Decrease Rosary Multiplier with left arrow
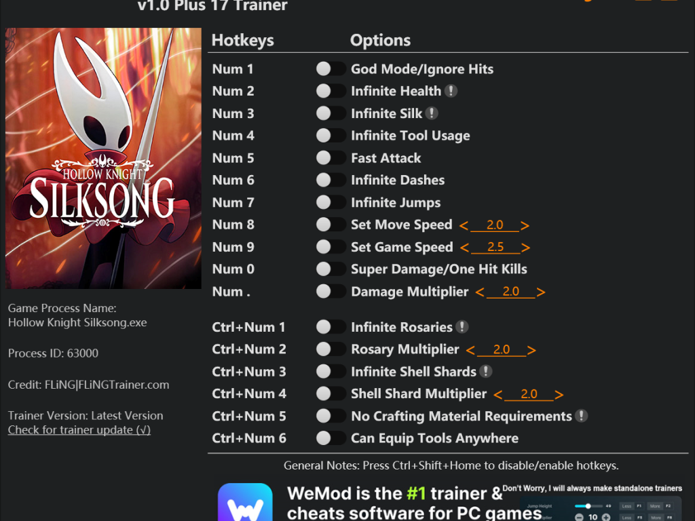Image resolution: width=695 pixels, height=521 pixels. click(x=471, y=351)
